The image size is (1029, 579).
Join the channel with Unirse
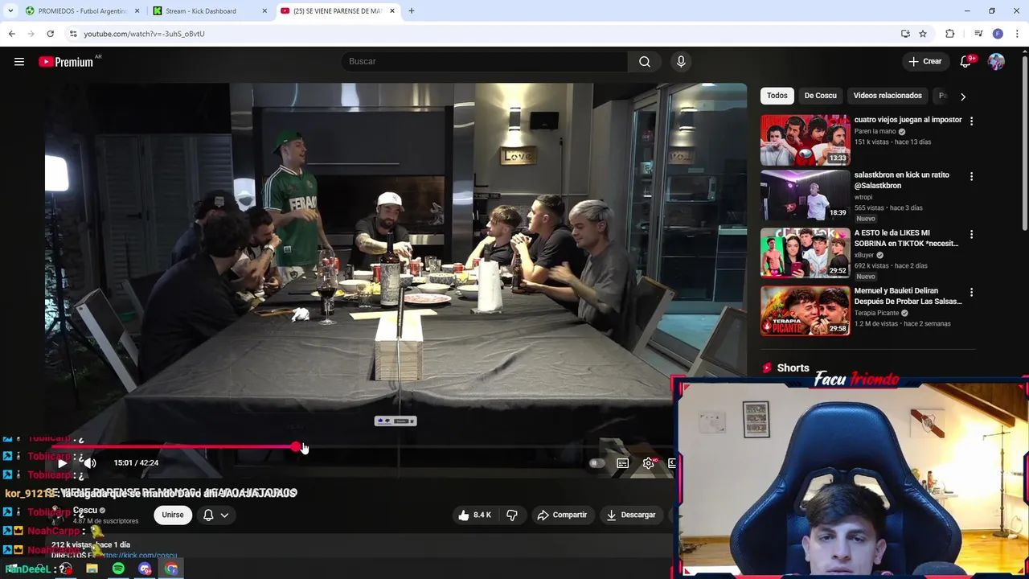[173, 515]
